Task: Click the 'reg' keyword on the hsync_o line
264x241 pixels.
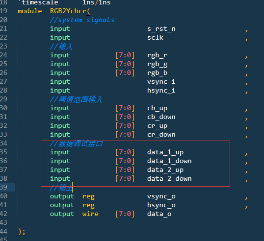Action: pyautogui.click(x=88, y=205)
